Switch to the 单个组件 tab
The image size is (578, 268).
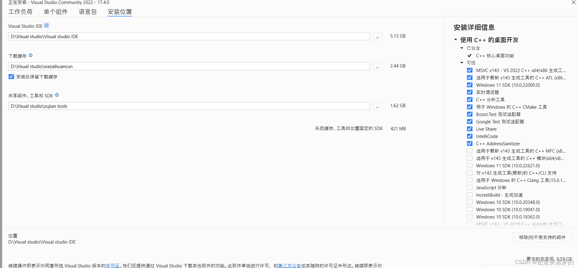56,12
